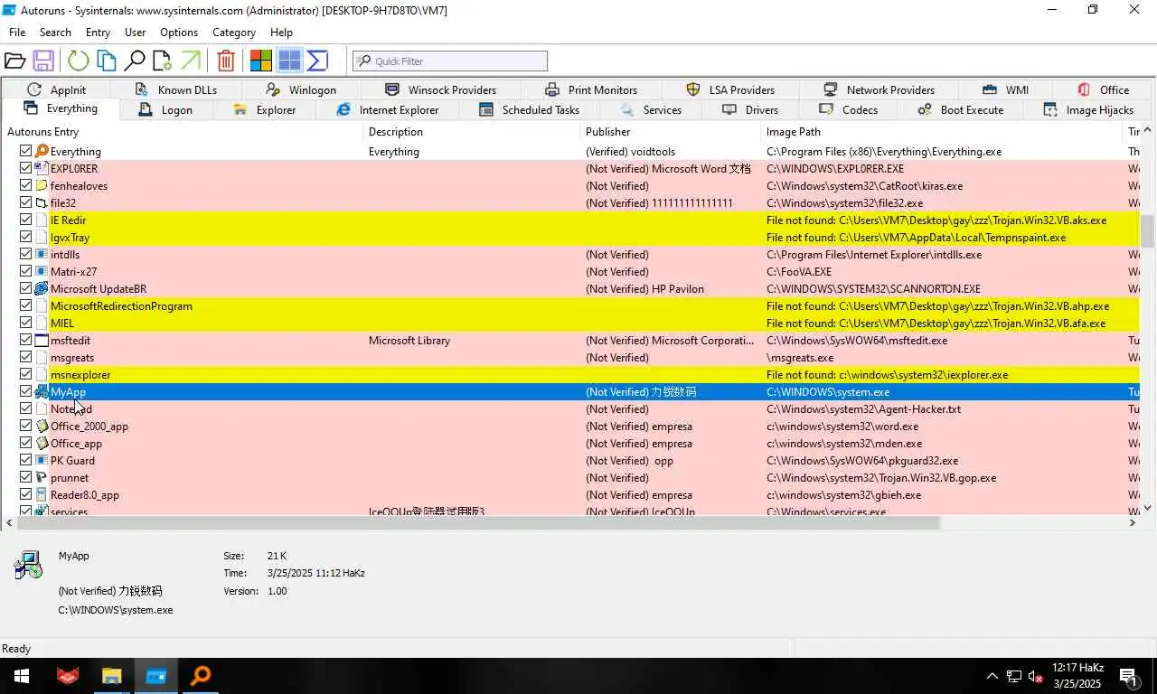Click the large MyApp icon in details pane

tap(28, 565)
